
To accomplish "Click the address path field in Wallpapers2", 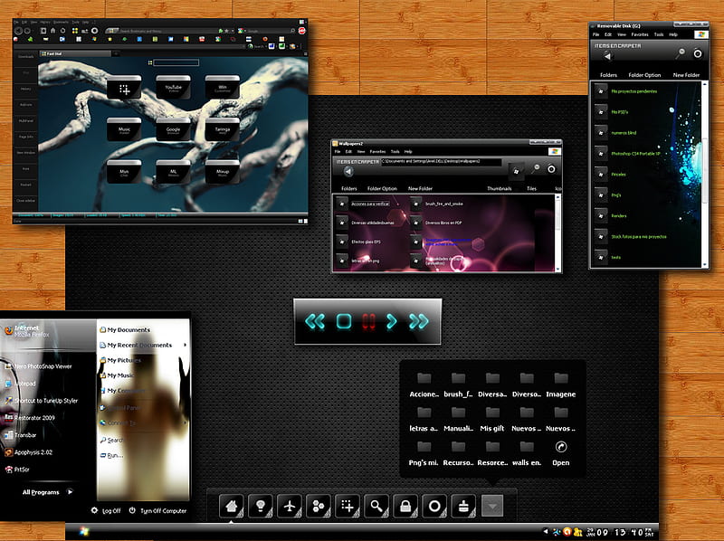I will [x=441, y=162].
